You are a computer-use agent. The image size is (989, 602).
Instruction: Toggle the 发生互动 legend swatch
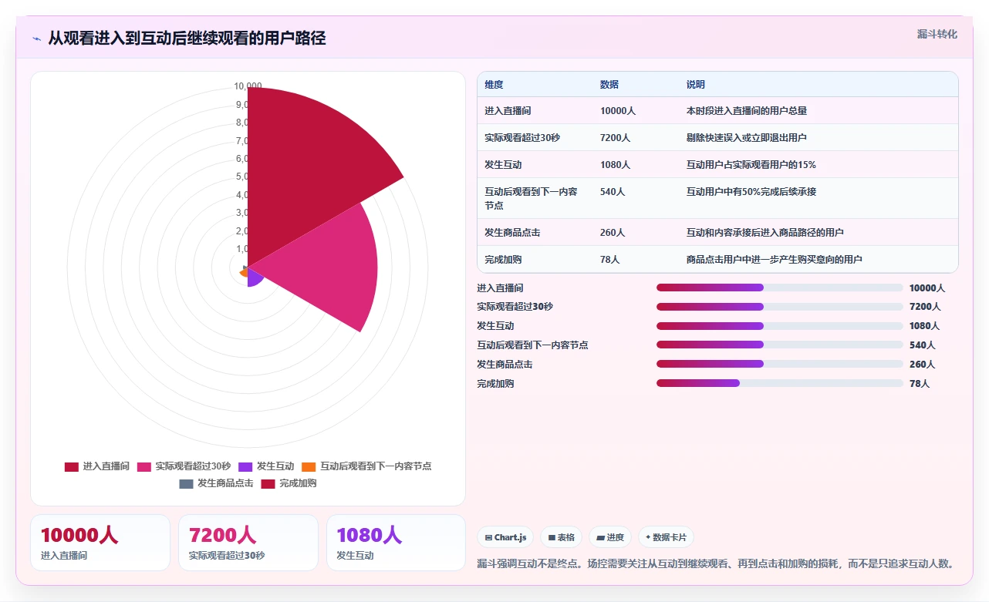pos(245,466)
